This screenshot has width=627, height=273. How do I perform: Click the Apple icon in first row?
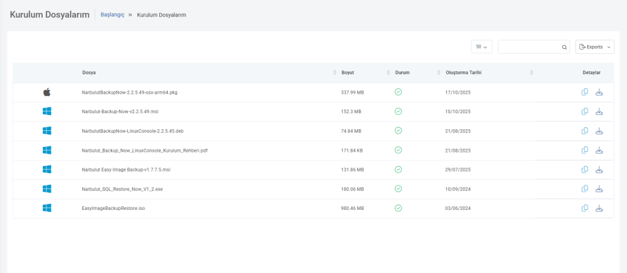pyautogui.click(x=47, y=92)
